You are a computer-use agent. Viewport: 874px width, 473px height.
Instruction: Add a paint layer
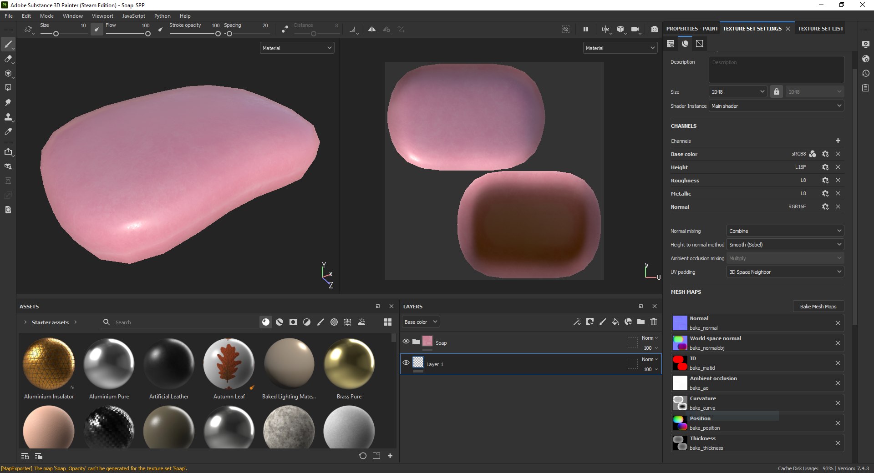(602, 322)
